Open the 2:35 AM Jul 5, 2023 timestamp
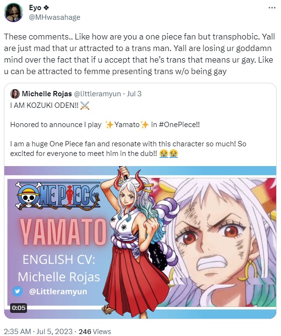 click(x=38, y=331)
